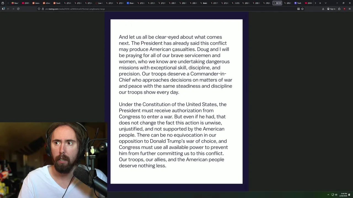
Task: Go forward with the forward arrow
Action: click(13, 9)
